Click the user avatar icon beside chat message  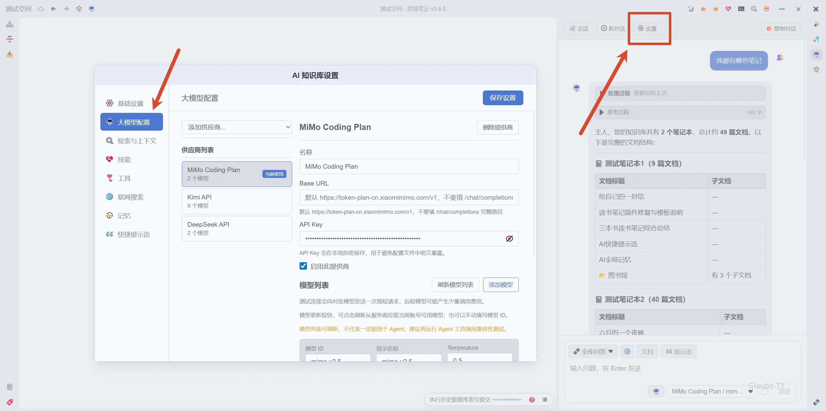coord(780,57)
